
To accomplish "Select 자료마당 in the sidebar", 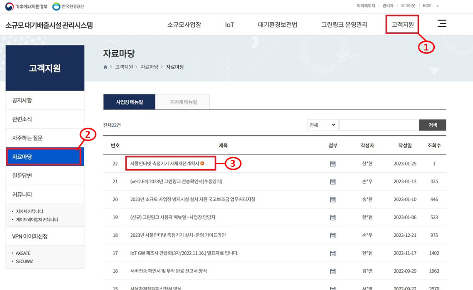I will click(44, 157).
